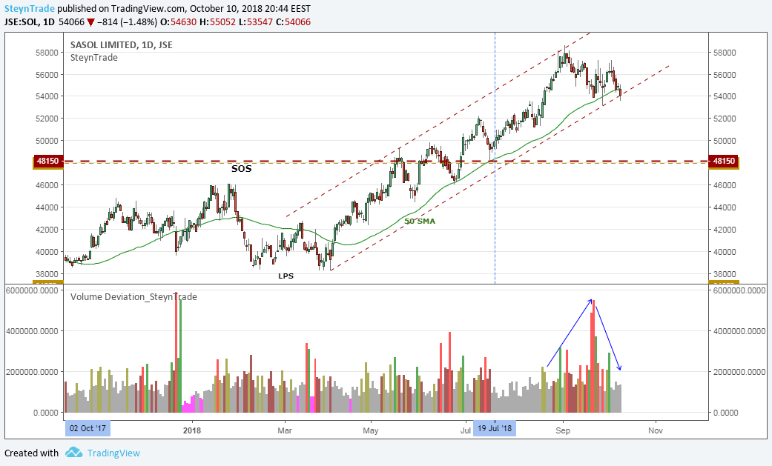Click the 'C:54066' close value
This screenshot has width=772, height=466.
293,21
